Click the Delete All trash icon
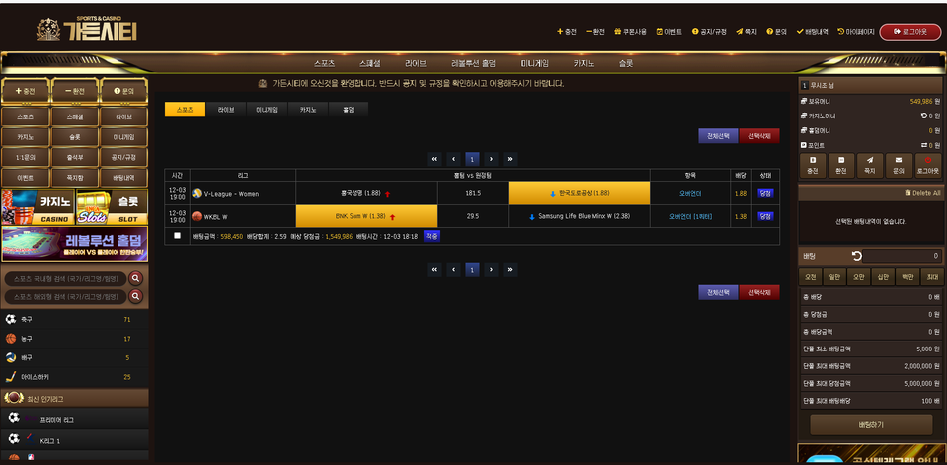 coord(905,193)
